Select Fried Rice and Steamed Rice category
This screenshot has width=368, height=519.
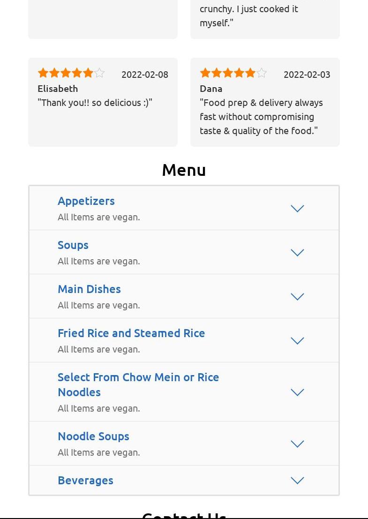pos(131,333)
